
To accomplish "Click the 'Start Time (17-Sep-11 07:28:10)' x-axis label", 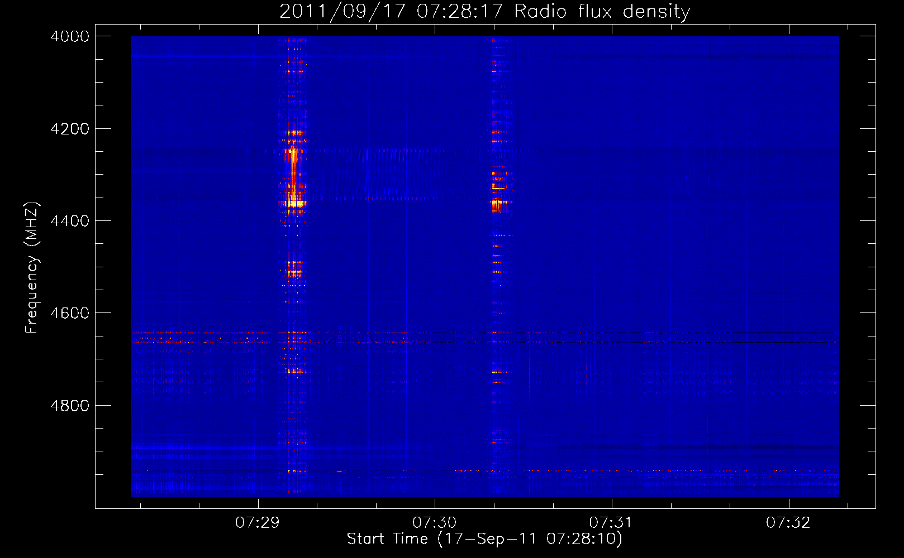I will [x=484, y=539].
